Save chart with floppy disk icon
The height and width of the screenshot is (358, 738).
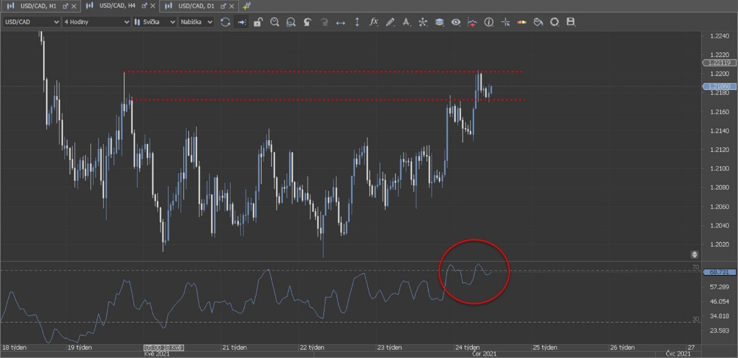571,22
